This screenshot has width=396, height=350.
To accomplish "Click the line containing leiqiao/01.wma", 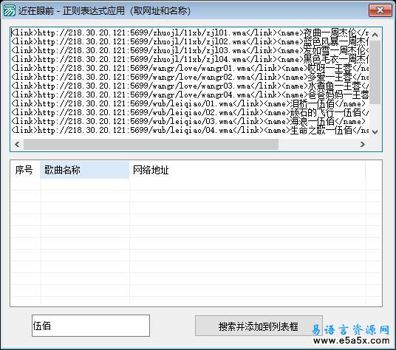I will [188, 103].
